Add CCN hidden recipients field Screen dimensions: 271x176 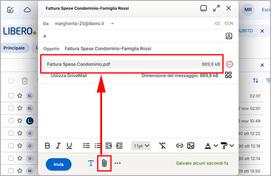click(229, 23)
